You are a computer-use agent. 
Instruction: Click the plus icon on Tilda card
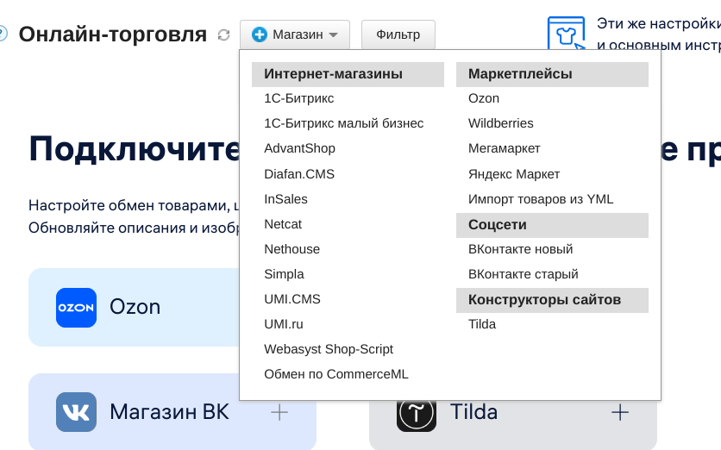[620, 412]
